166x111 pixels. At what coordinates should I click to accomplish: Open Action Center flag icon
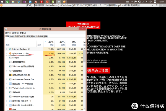point(136,2)
